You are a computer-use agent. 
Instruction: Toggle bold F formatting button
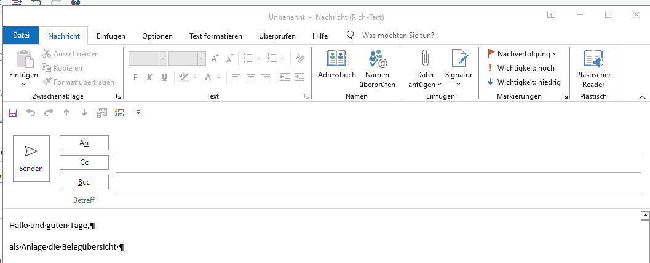[x=135, y=77]
